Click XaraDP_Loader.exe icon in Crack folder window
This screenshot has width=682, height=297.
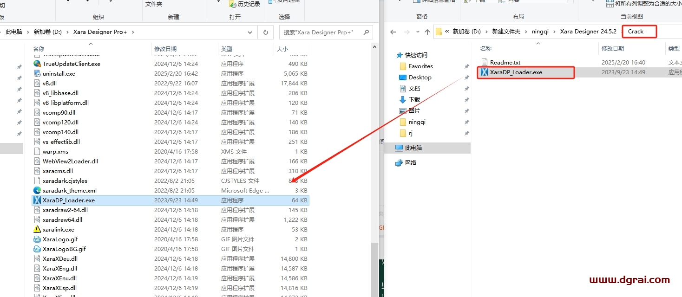[x=485, y=72]
